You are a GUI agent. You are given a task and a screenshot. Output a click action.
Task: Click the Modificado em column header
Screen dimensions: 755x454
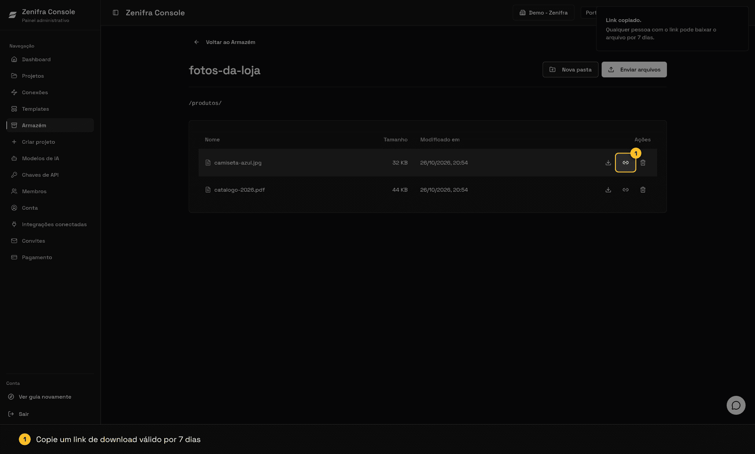tap(440, 139)
